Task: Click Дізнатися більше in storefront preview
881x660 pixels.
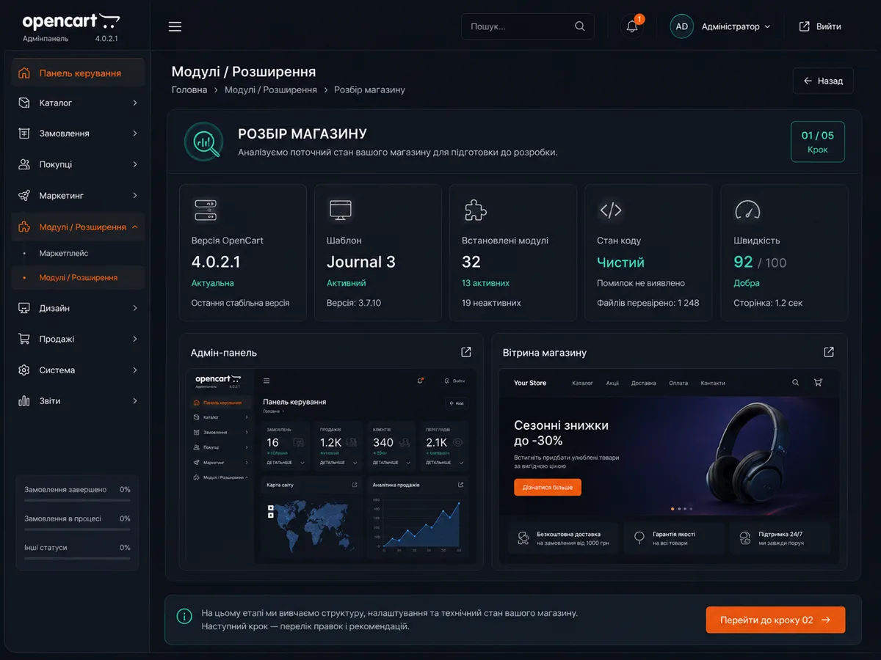Action: [x=548, y=487]
